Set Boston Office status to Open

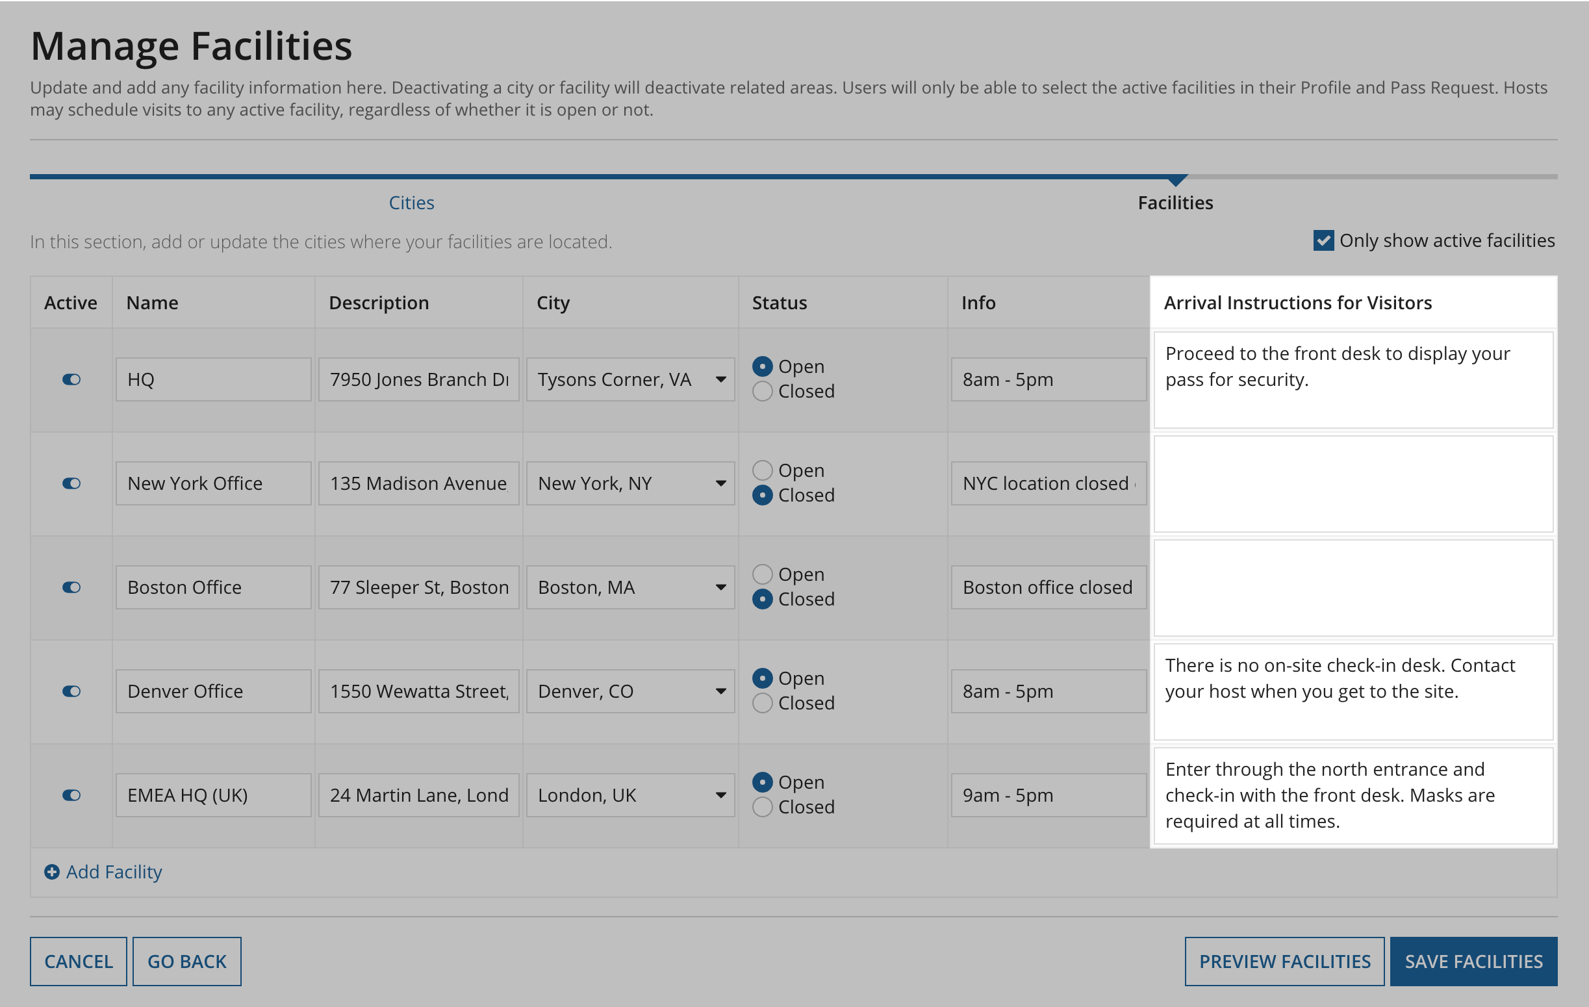762,574
